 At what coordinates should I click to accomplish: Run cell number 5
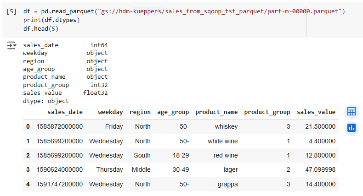(x=11, y=11)
